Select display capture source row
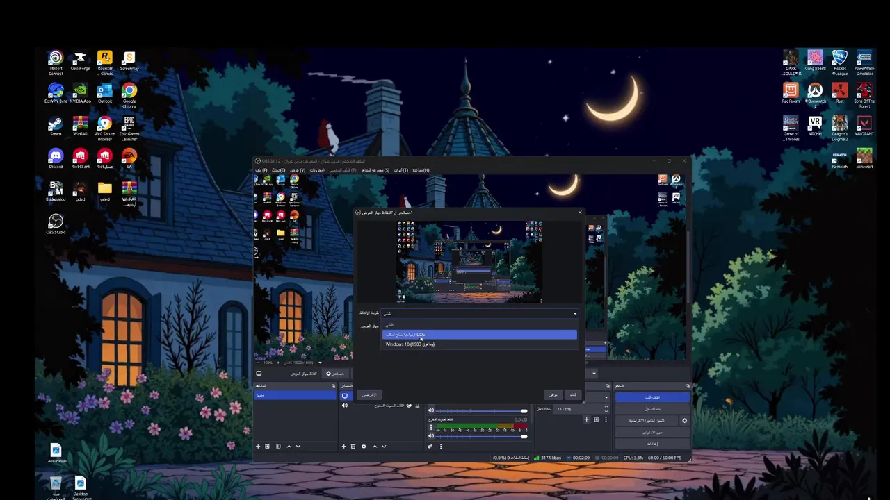This screenshot has width=890, height=500. [x=346, y=396]
